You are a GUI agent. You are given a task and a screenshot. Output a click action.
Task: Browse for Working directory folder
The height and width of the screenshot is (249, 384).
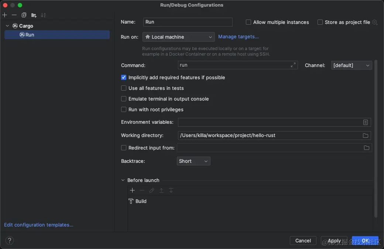coord(366,136)
